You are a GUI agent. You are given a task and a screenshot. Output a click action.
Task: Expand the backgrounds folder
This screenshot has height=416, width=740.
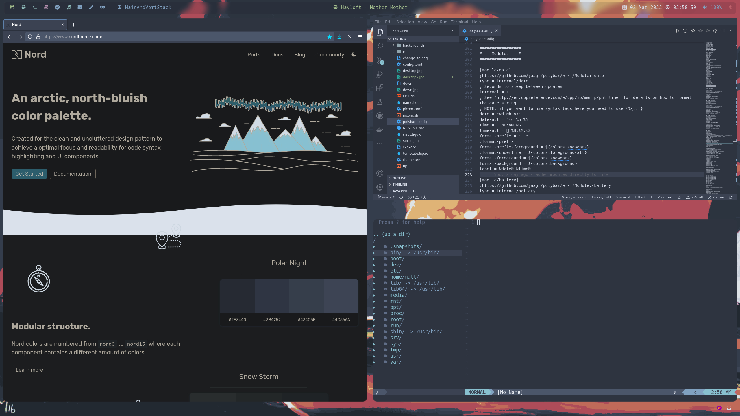[x=413, y=45]
